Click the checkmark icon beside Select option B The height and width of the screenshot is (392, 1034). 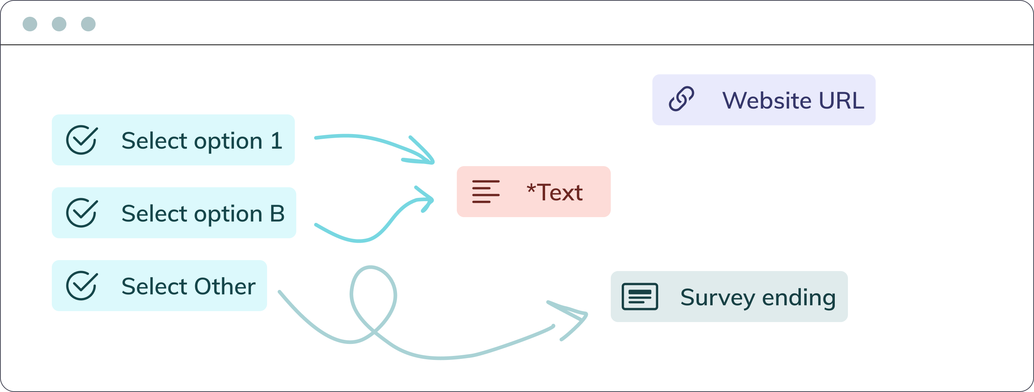click(x=81, y=213)
